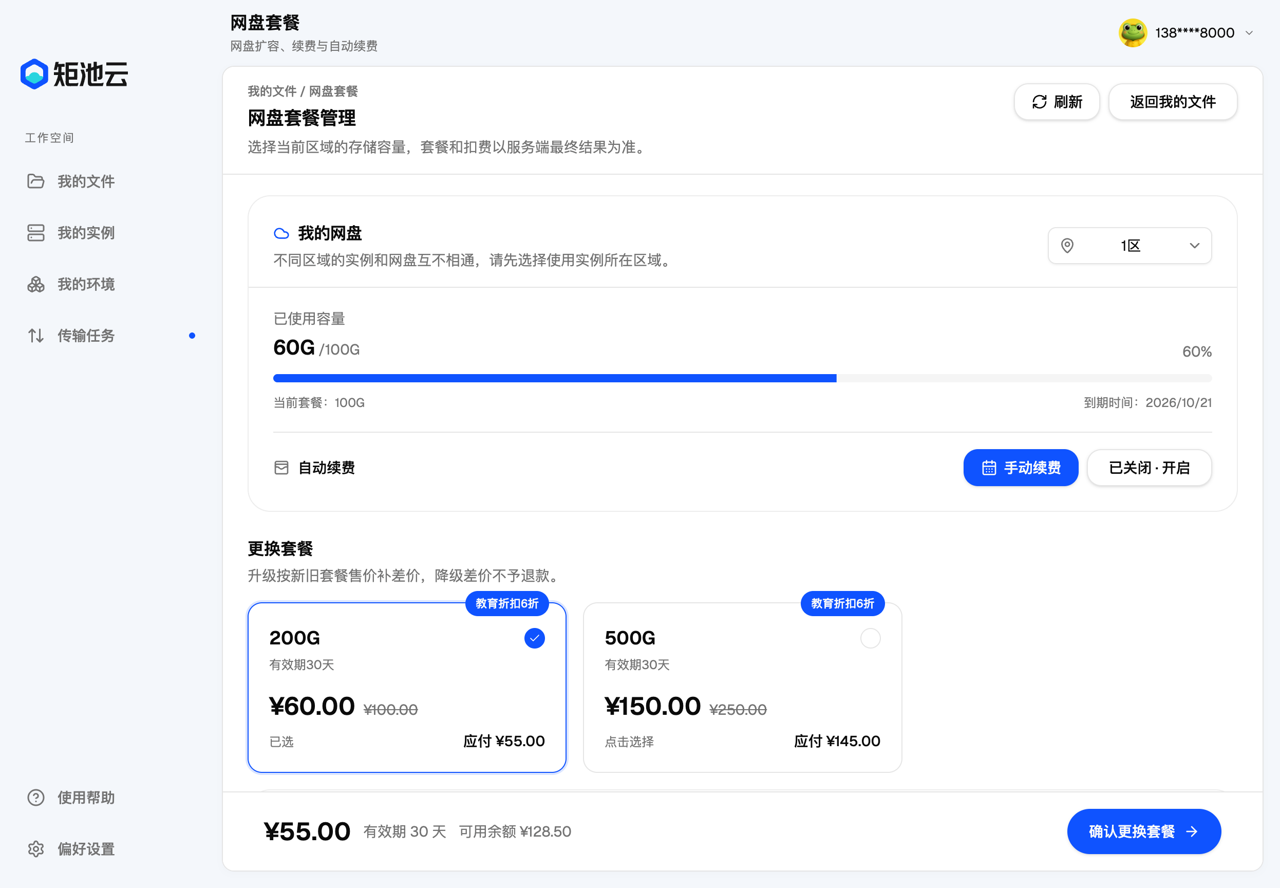Screen dimensions: 1280x888
Task: Click 我的文件 breadcrumb link
Action: (x=271, y=91)
